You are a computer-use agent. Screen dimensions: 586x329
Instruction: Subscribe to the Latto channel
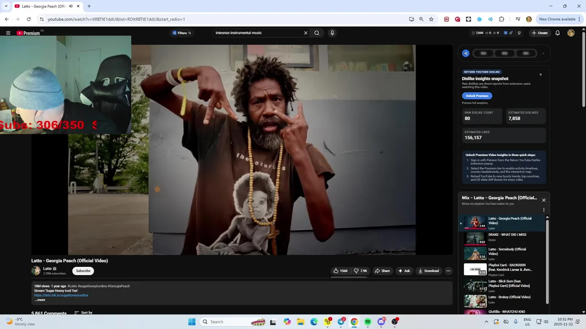click(83, 271)
